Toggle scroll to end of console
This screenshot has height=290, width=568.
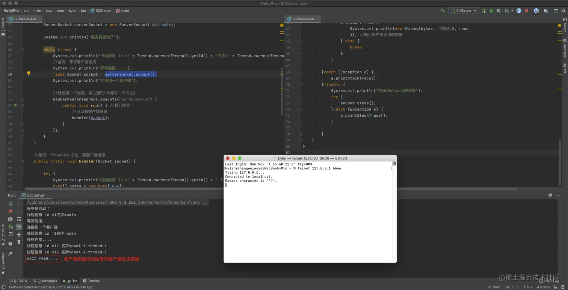(19, 227)
